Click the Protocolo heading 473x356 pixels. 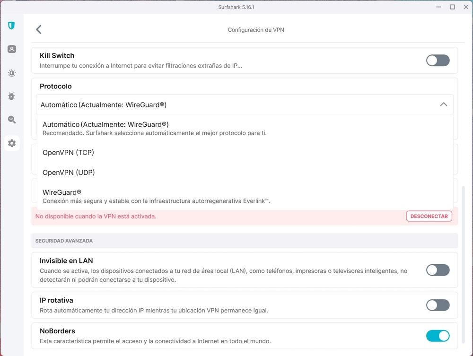(56, 86)
